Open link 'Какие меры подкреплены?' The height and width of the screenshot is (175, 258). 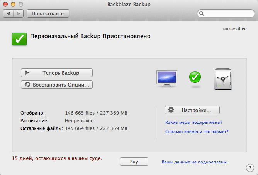(x=194, y=122)
